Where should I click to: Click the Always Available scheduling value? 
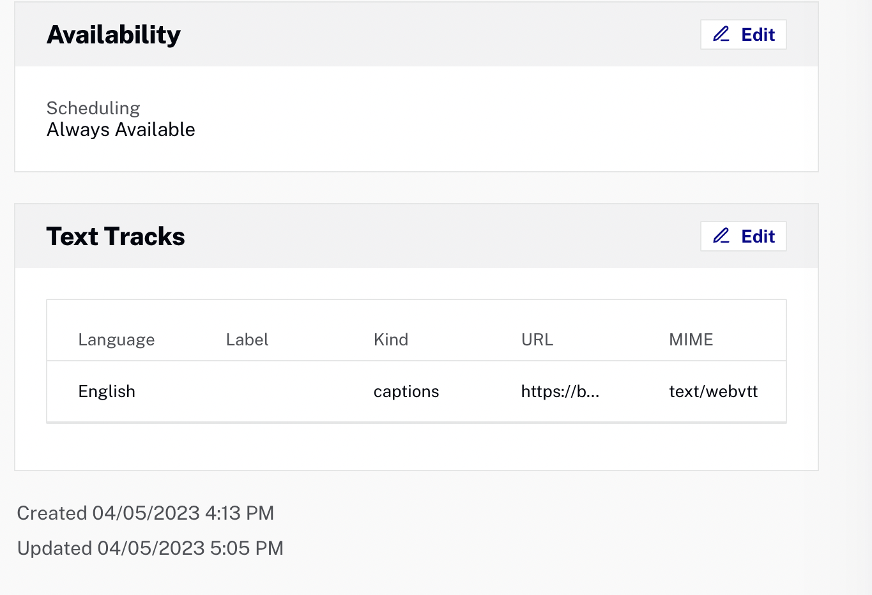121,130
